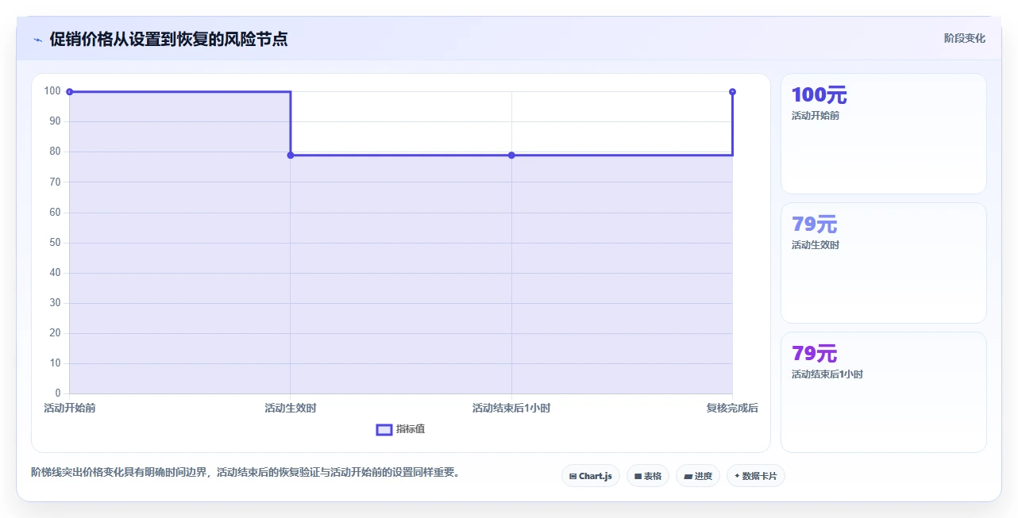Click the 阶段变化 label in the header
This screenshot has width=1018, height=518.
tap(965, 38)
